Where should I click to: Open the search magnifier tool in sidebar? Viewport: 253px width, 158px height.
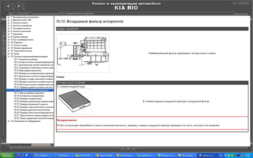pyautogui.click(x=4, y=31)
